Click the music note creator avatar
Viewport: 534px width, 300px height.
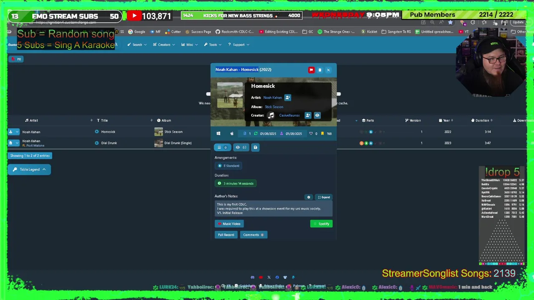pos(271,115)
